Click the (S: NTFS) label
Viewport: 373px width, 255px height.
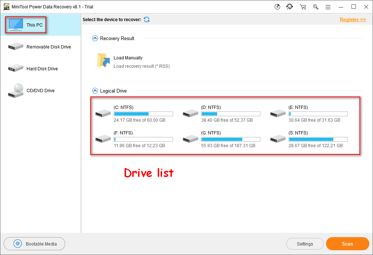pos(298,133)
